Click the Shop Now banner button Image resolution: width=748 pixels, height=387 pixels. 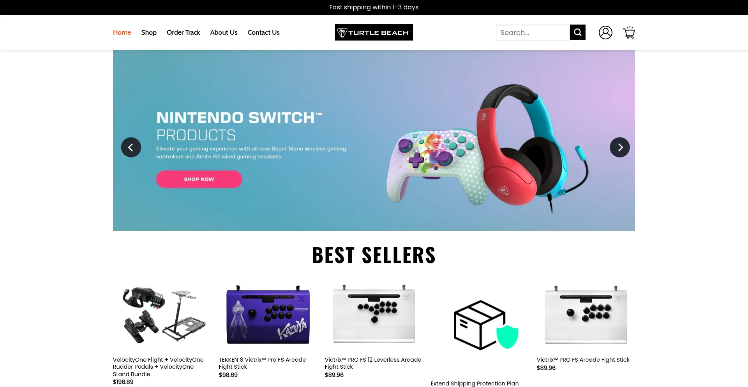point(199,179)
